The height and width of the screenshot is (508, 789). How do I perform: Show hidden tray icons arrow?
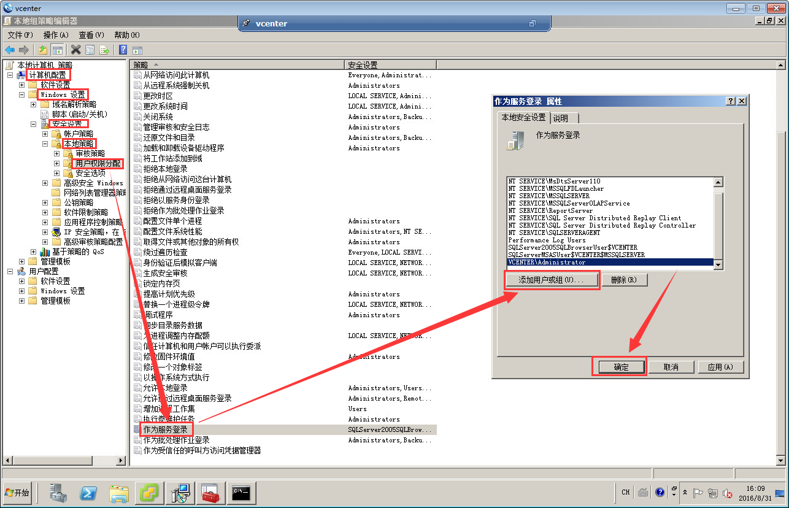[684, 493]
